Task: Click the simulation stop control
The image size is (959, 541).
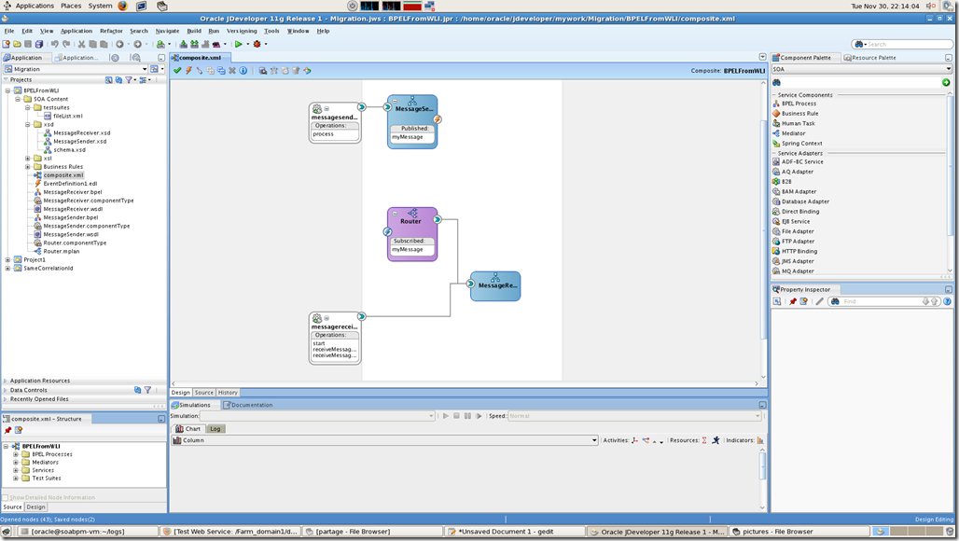Action: pyautogui.click(x=456, y=416)
